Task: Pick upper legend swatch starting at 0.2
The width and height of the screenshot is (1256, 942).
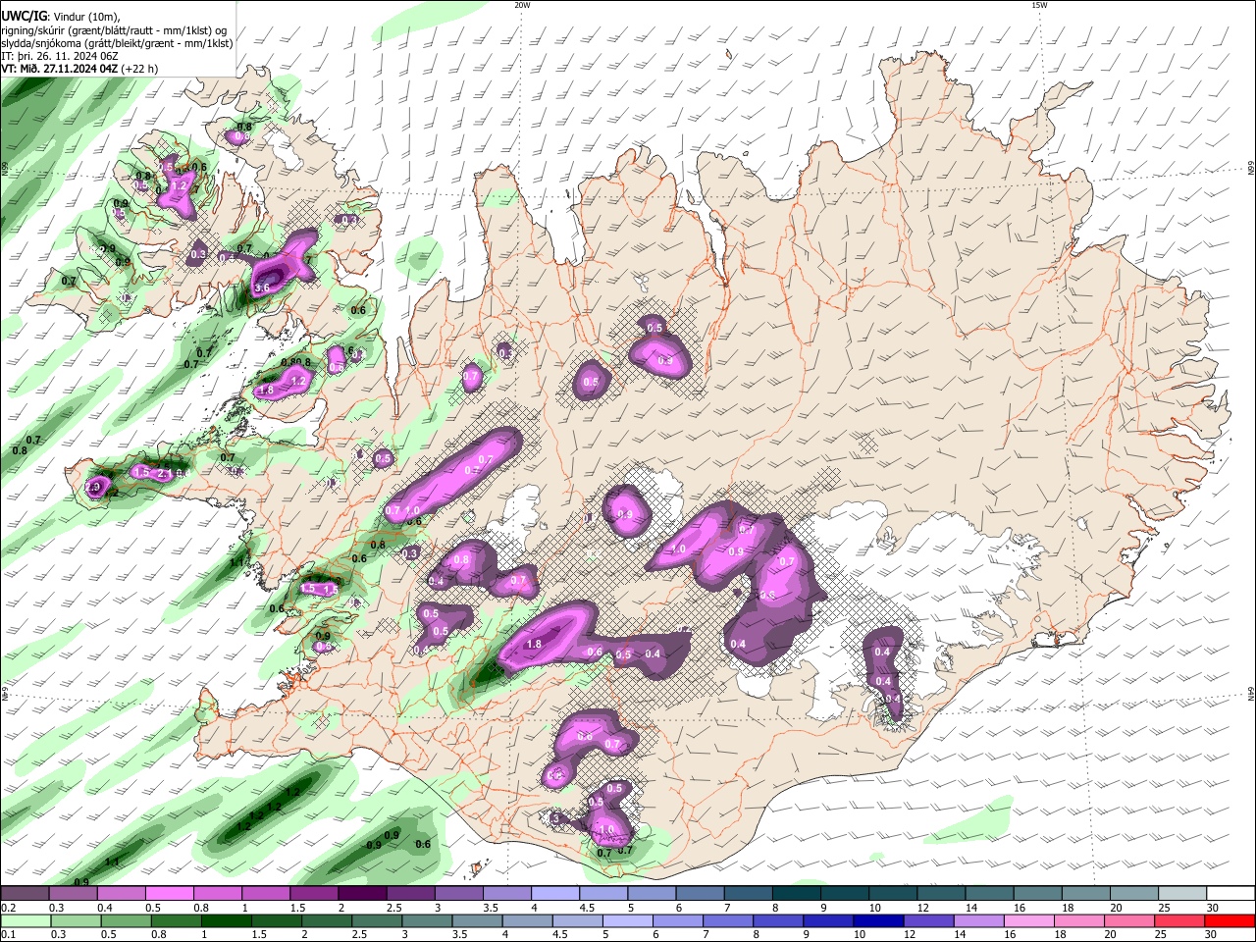Action: [25, 894]
